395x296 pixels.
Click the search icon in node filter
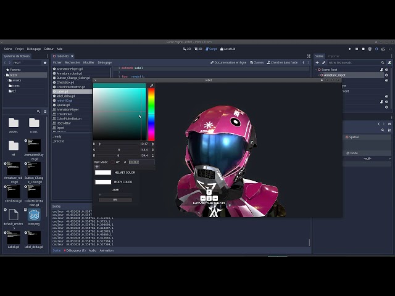(383, 63)
